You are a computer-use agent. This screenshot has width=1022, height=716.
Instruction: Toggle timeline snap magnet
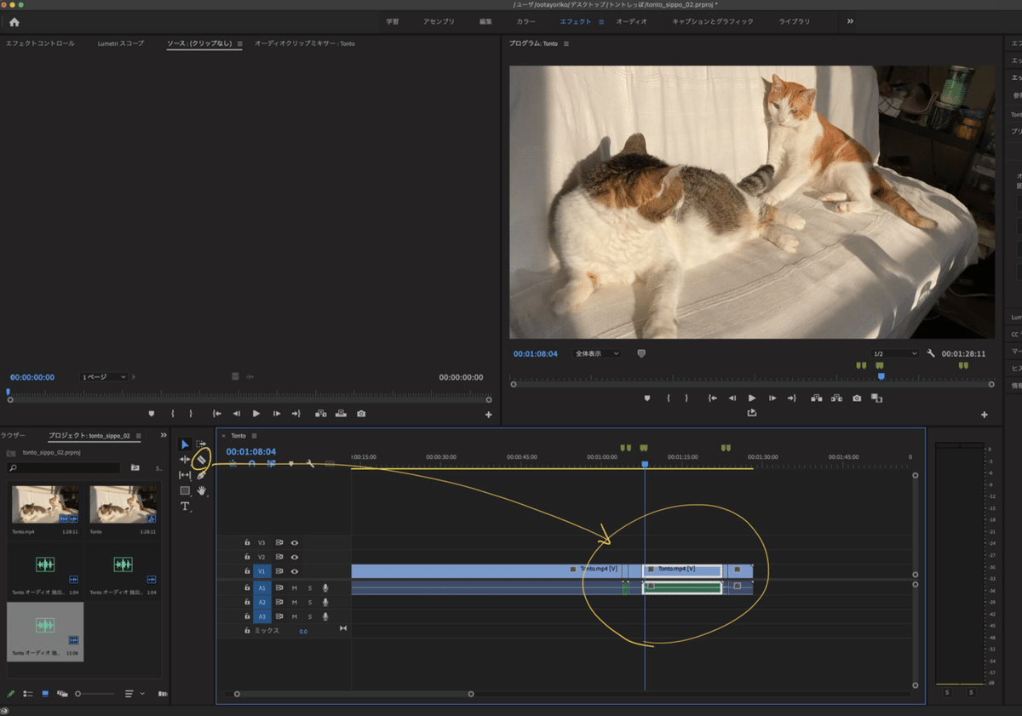click(252, 464)
